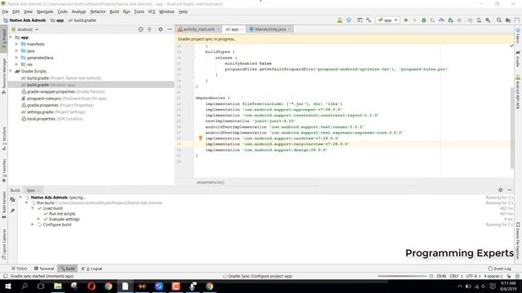Open File Explorer from taskbar
This screenshot has height=293, width=522.
(x=58, y=286)
